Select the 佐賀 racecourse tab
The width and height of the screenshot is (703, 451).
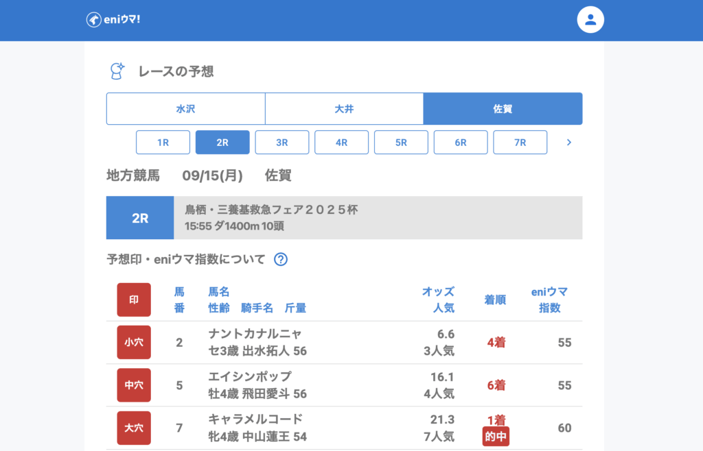[503, 109]
